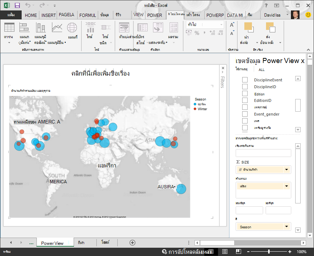Select the Table visualization icon

coord(9,27)
